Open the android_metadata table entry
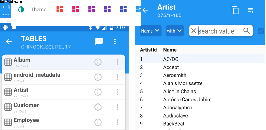Screen dimensions: 266x130 [37, 77]
